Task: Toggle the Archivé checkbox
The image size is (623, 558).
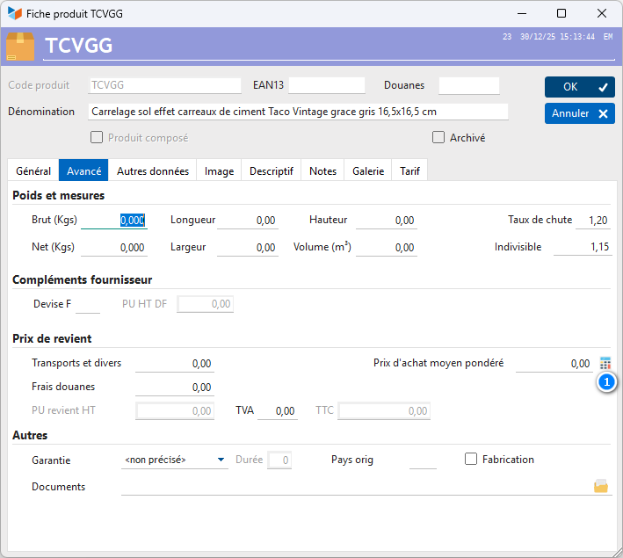Action: [x=438, y=137]
